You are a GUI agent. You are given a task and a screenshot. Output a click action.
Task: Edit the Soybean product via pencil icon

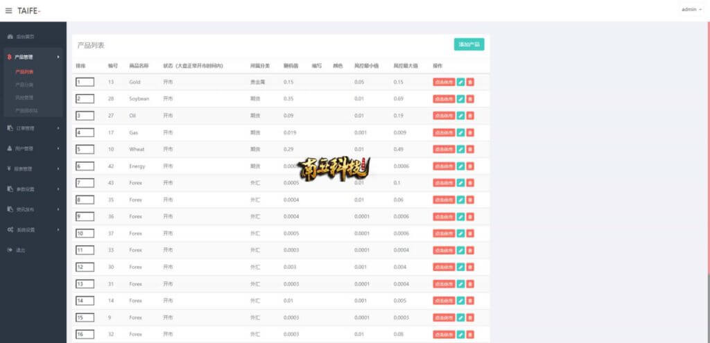(460, 98)
